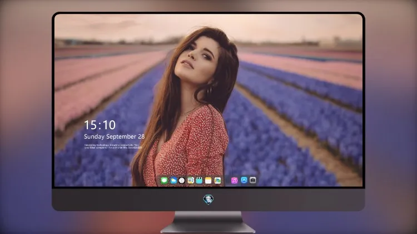Open the green Messages dock icon

(x=164, y=181)
